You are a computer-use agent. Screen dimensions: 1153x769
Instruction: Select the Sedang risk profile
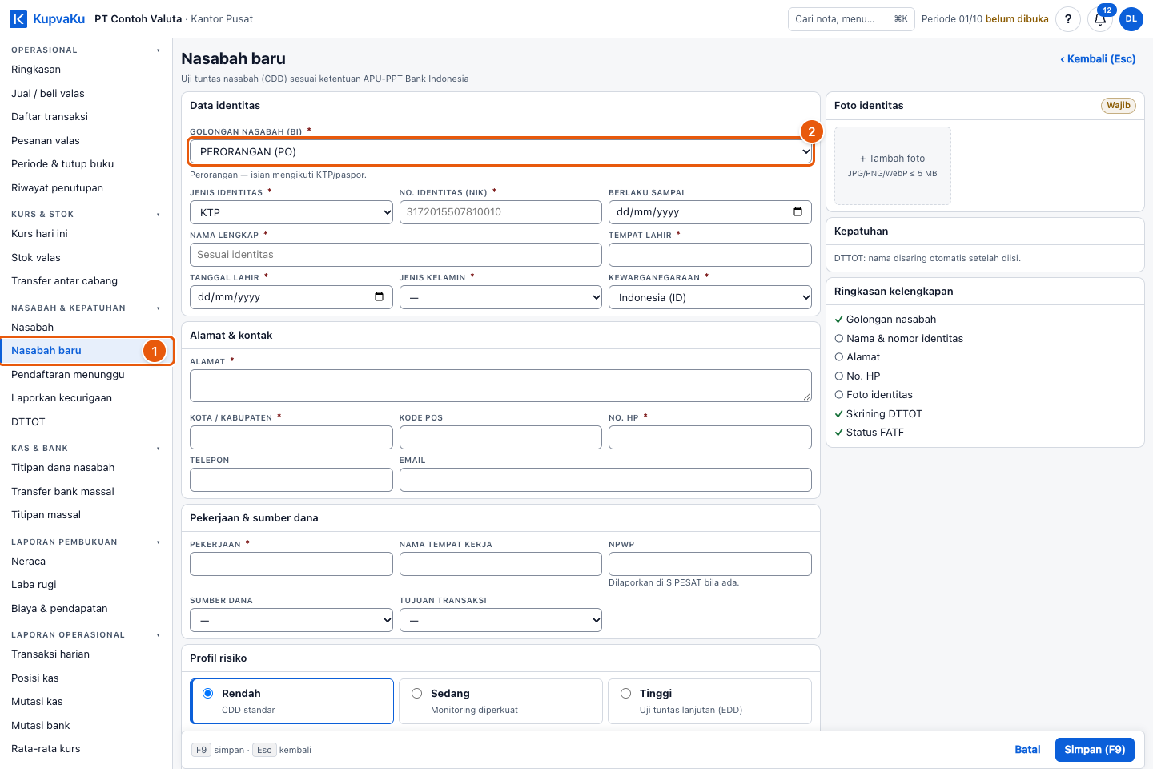pos(500,701)
